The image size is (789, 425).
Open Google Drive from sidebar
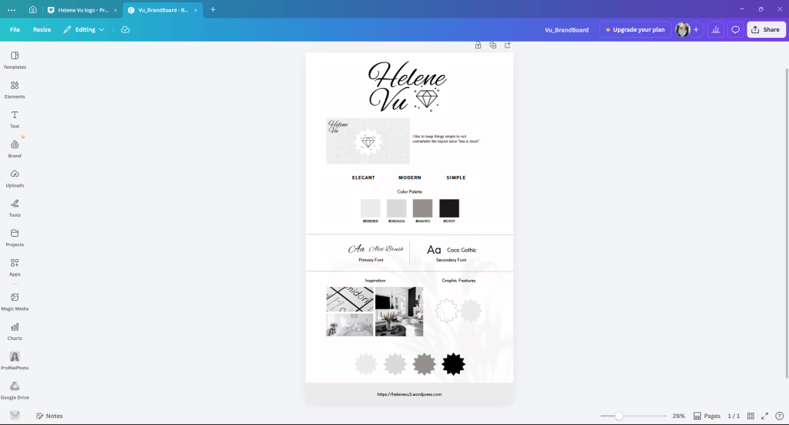(x=15, y=390)
